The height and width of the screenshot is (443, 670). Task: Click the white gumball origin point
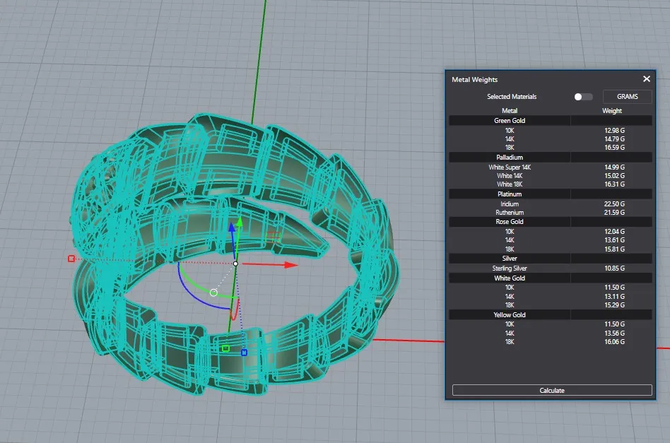tap(235, 264)
